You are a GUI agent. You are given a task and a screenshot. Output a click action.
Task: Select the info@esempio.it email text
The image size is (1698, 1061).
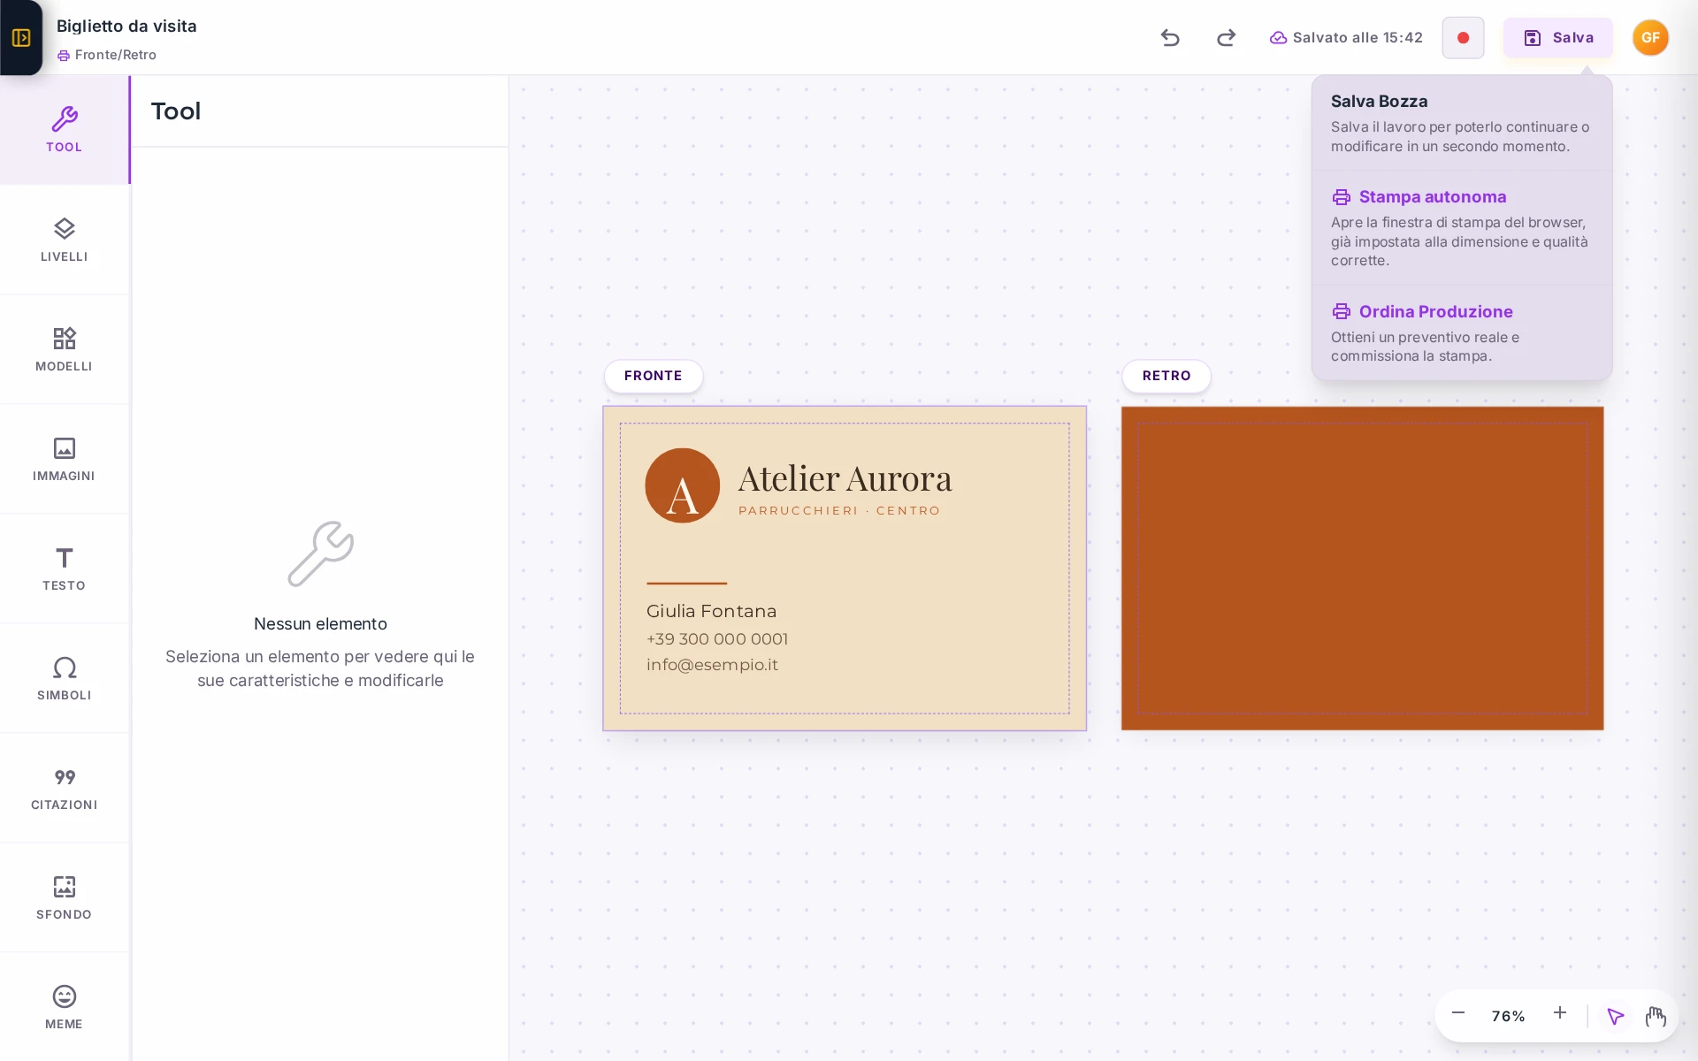(712, 665)
